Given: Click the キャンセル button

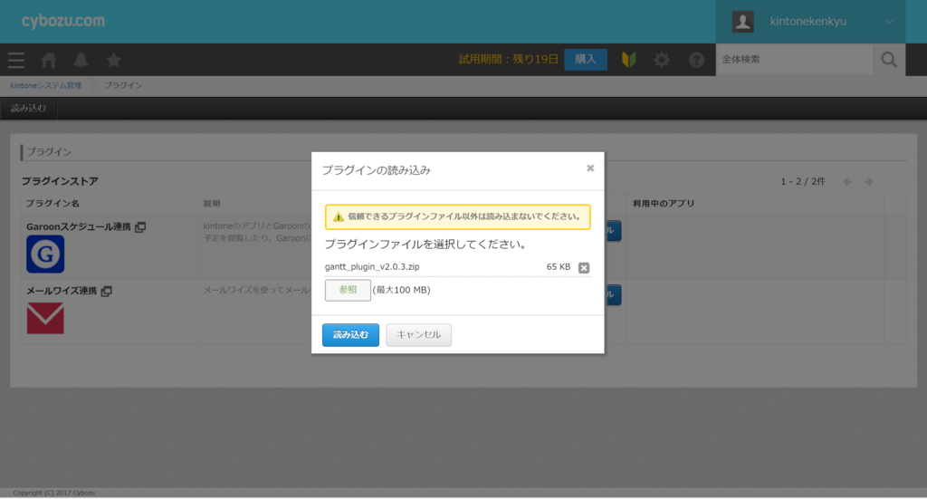Looking at the screenshot, I should pos(418,335).
